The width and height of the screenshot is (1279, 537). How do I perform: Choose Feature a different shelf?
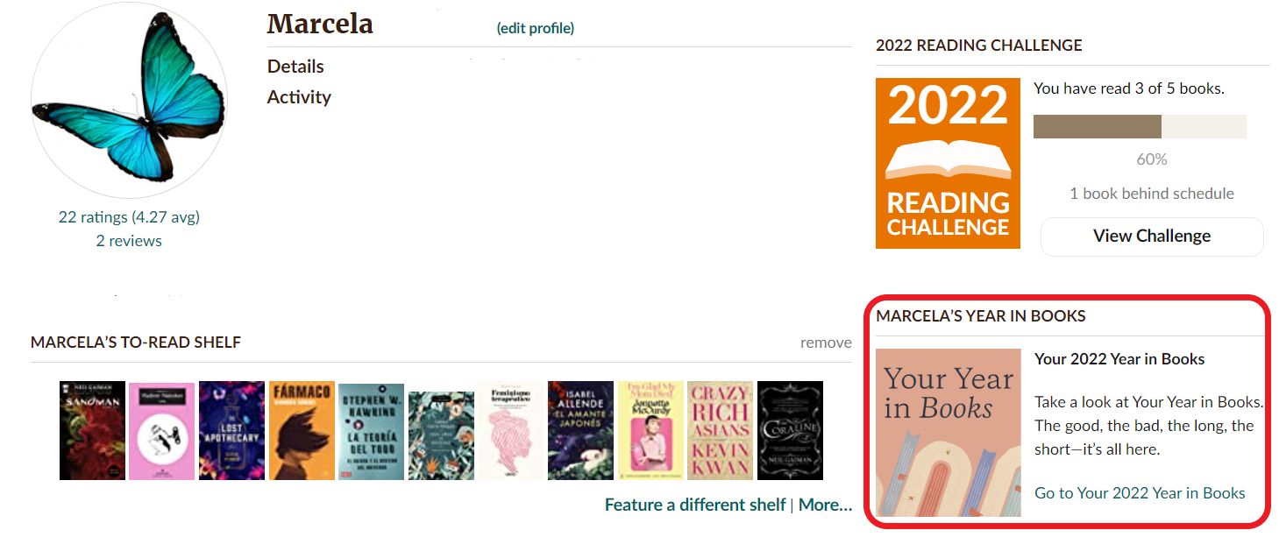point(695,505)
